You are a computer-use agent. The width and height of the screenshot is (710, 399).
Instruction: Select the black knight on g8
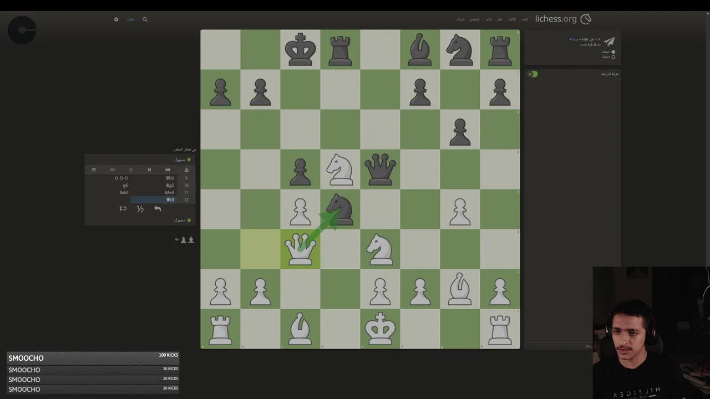pyautogui.click(x=460, y=50)
